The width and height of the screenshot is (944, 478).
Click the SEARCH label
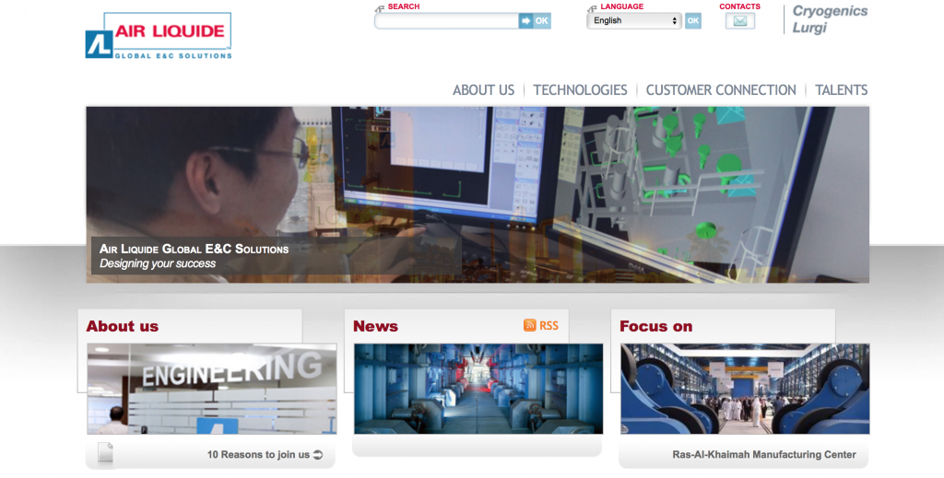404,6
